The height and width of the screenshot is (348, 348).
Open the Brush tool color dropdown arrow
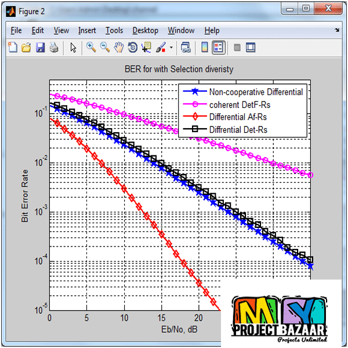171,48
